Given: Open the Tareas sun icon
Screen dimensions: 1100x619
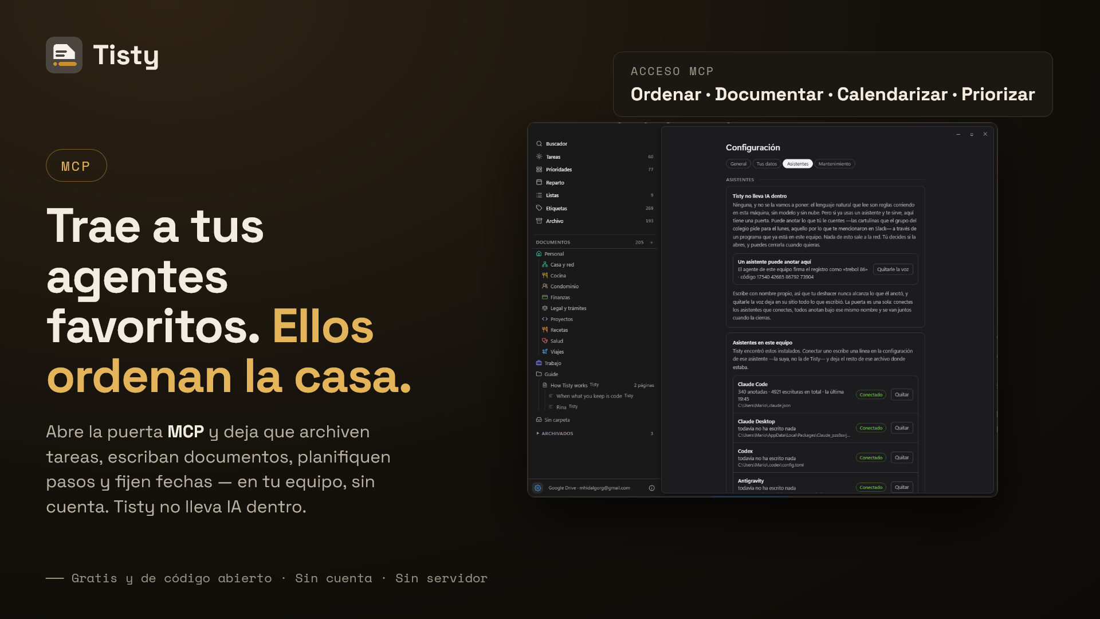Looking at the screenshot, I should pos(539,156).
